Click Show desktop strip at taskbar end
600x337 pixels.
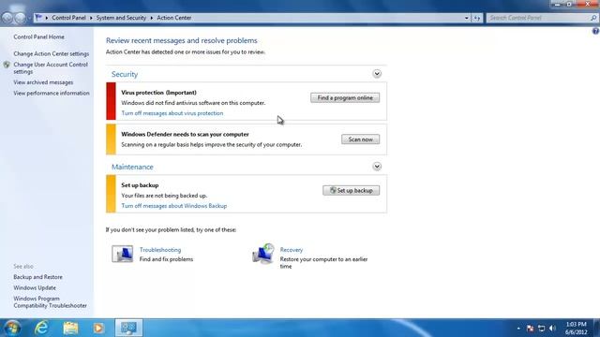(x=597, y=328)
